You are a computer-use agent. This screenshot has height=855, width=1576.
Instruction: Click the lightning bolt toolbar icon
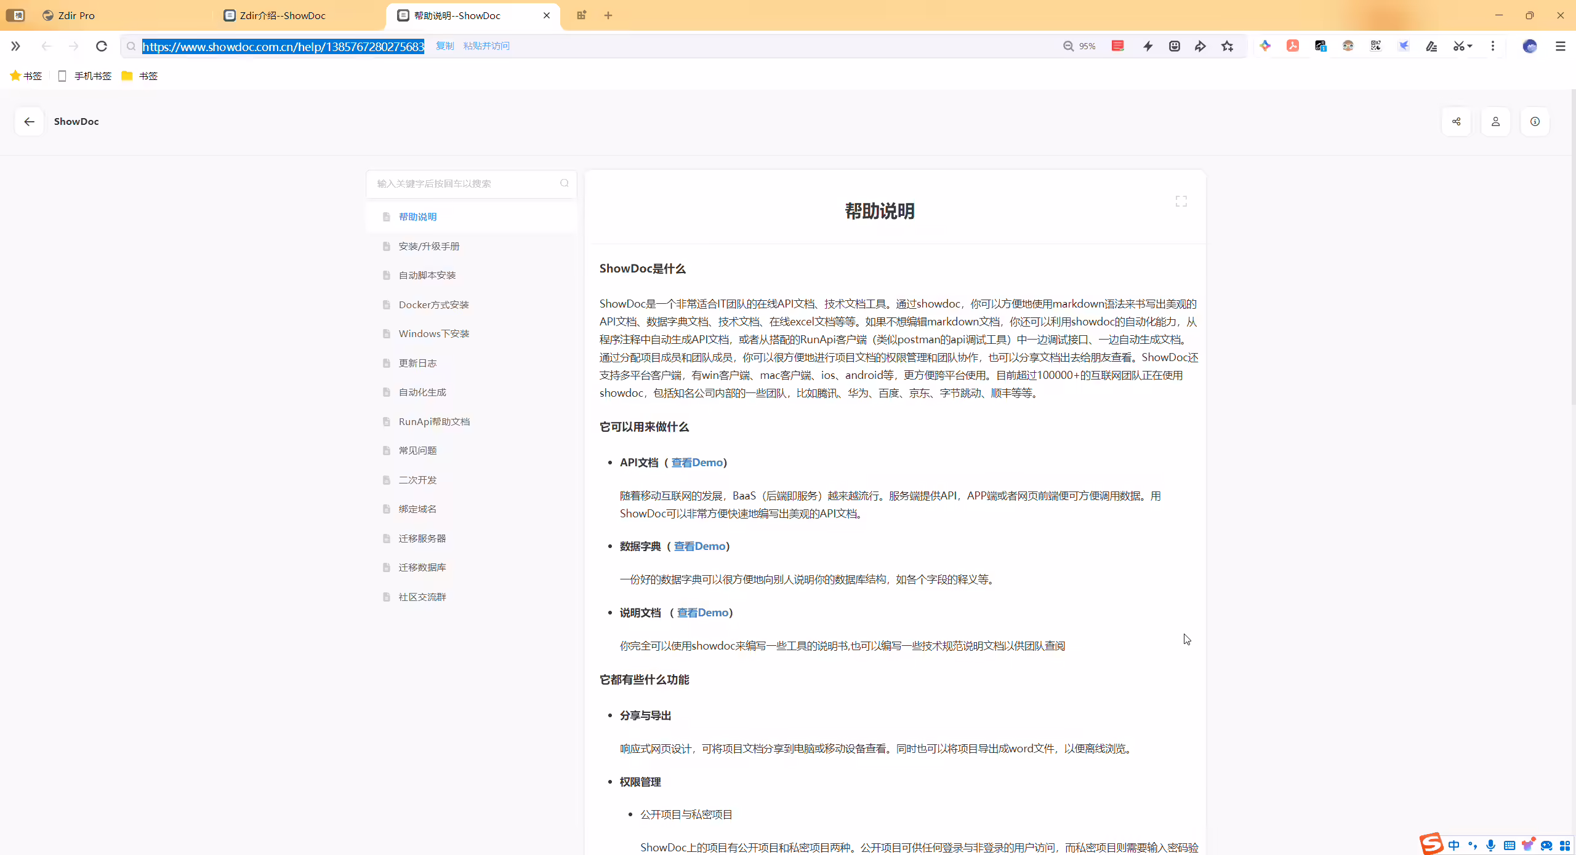(x=1148, y=46)
